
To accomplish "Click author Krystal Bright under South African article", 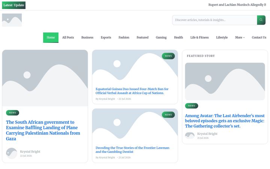I will (x=30, y=151).
